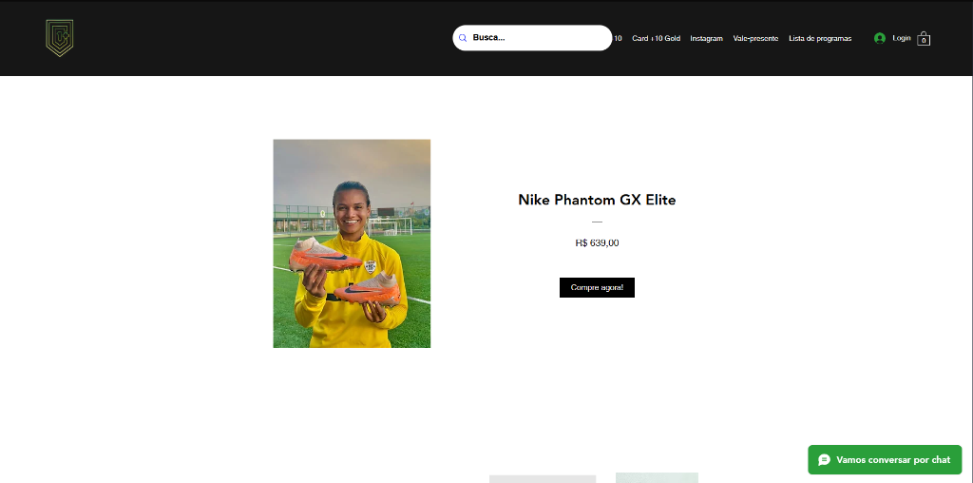Click the Compre agora! button
This screenshot has height=483, width=973.
597,287
